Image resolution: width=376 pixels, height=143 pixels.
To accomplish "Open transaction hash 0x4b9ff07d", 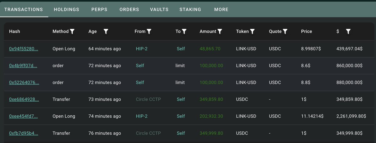I will [x=23, y=65].
